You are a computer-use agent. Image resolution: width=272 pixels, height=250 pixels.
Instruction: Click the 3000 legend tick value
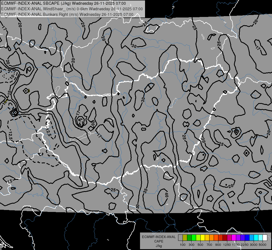tap(253, 245)
